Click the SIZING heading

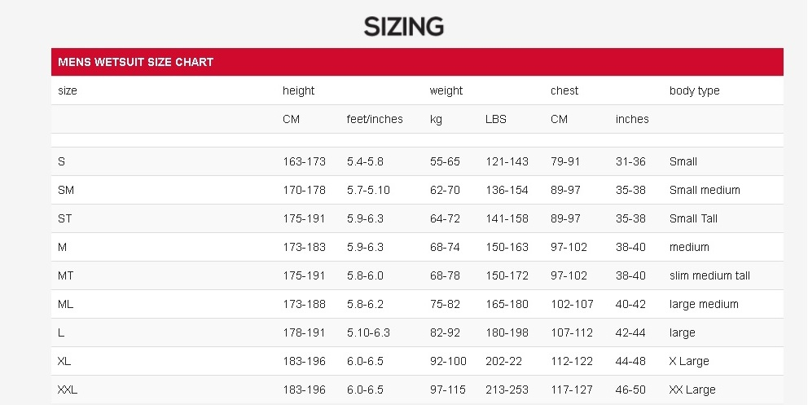(x=403, y=26)
